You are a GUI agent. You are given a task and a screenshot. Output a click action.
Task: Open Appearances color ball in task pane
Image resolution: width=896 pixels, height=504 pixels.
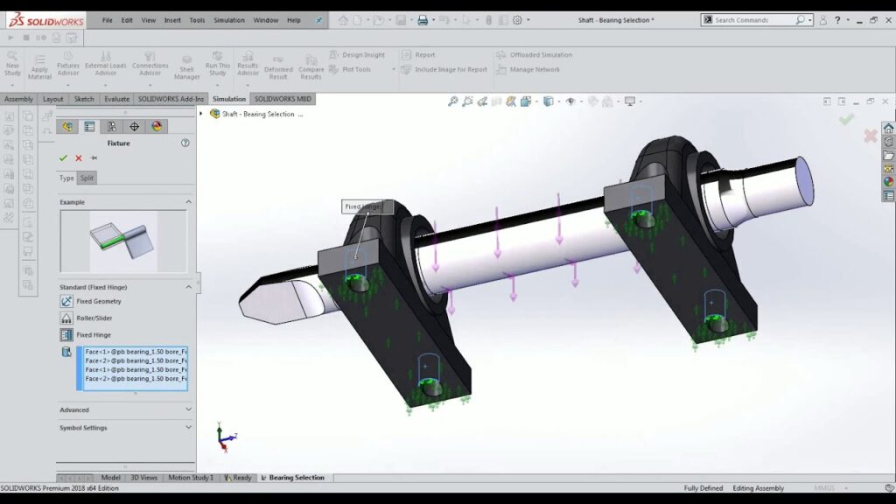tap(888, 182)
